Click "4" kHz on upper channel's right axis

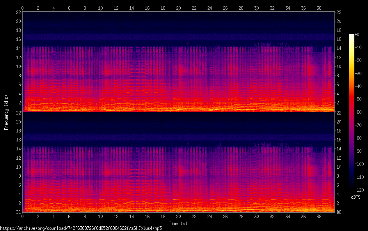[x=338, y=94]
